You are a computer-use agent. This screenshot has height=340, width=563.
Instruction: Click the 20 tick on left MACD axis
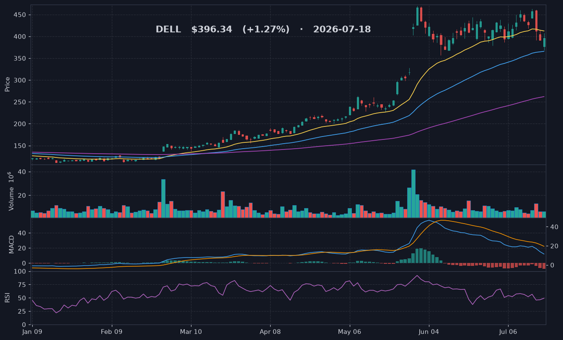coord(22,248)
